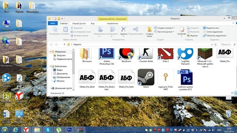Viewport: 237px width, 133px height.
Task: Click the refresh button beside address bar
Action: click(x=216, y=44)
